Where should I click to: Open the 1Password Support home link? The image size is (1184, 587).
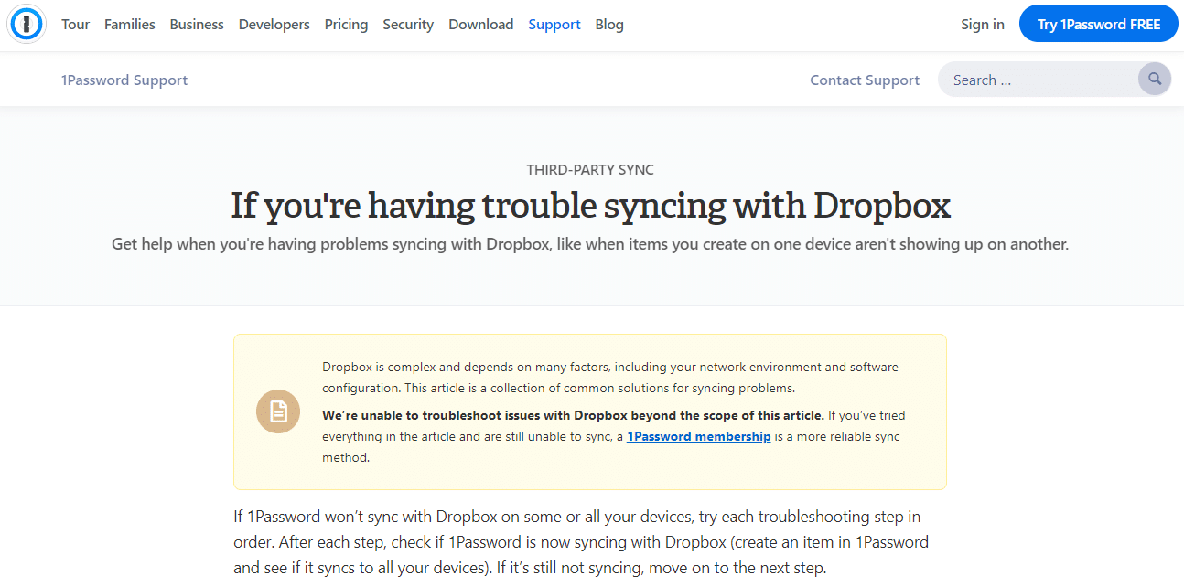click(x=124, y=80)
